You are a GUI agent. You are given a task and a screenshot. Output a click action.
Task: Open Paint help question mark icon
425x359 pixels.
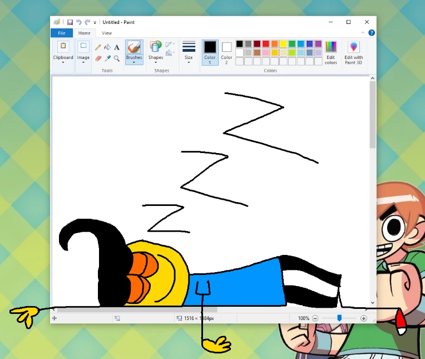point(372,33)
